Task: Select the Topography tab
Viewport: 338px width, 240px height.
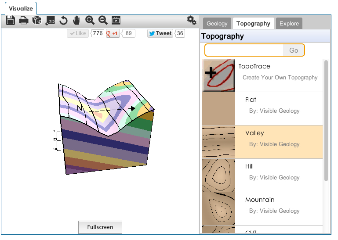Action: point(253,24)
